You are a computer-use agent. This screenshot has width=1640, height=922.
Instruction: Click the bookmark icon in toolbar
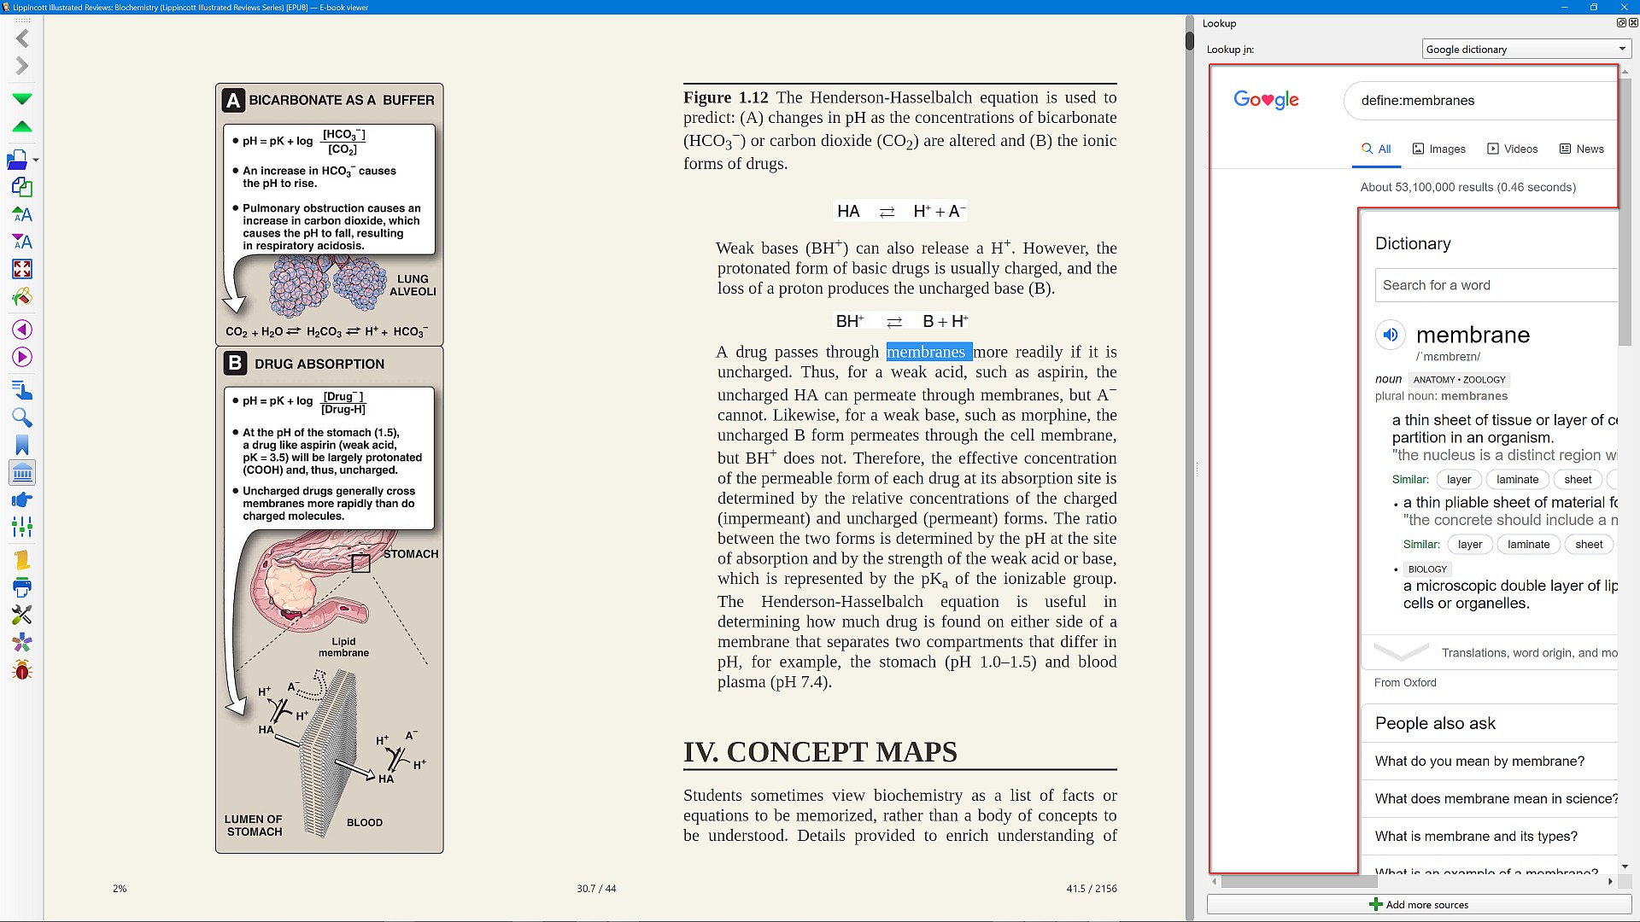pyautogui.click(x=22, y=446)
